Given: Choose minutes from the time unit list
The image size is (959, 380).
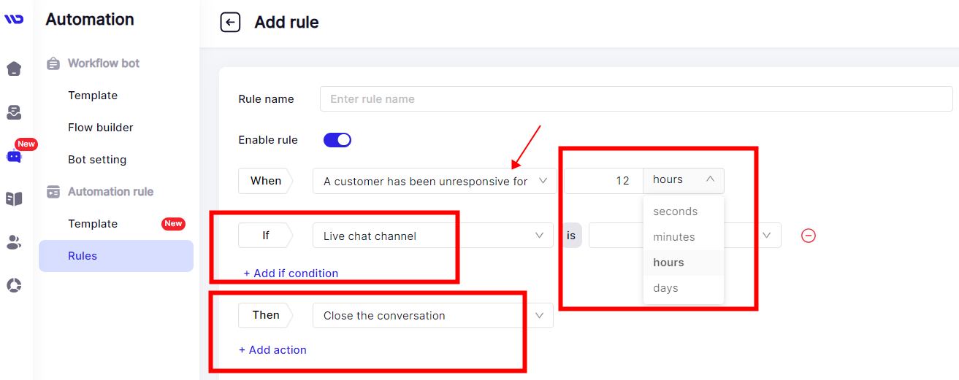Looking at the screenshot, I should [x=674, y=236].
